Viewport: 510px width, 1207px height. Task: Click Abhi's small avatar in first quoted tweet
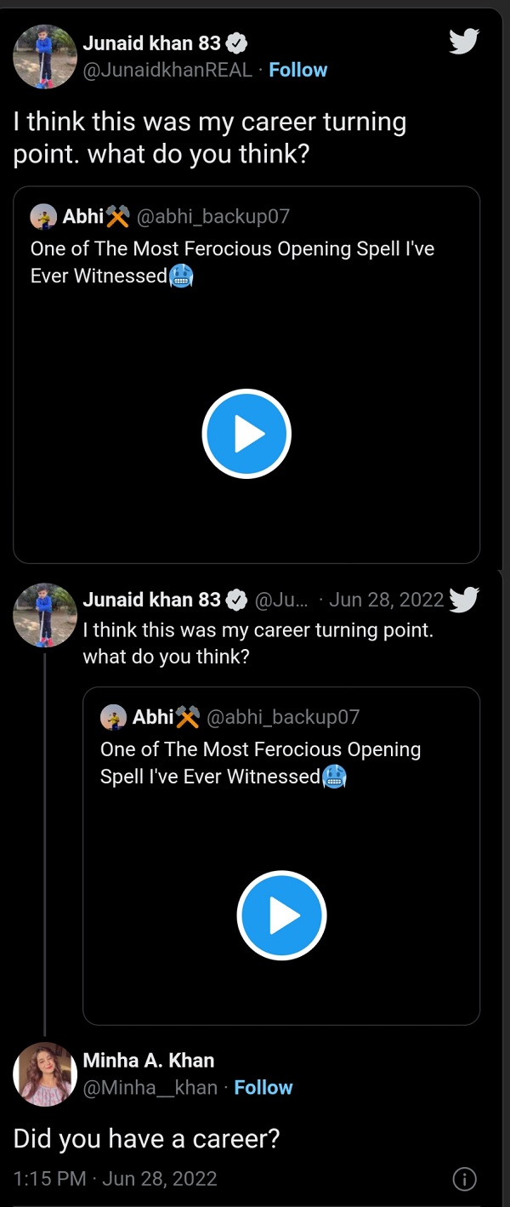click(43, 217)
